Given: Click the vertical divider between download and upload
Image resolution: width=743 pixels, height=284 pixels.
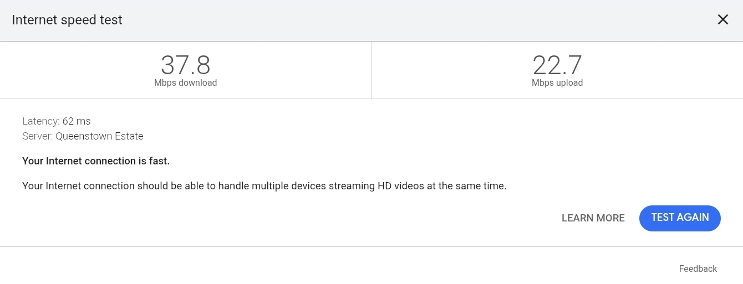Looking at the screenshot, I should coord(371,70).
